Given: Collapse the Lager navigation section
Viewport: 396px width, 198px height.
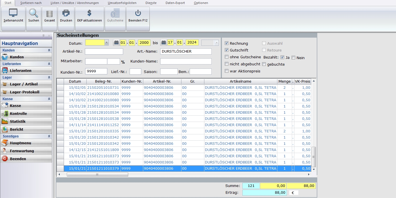Looking at the screenshot, I should 49,78.
